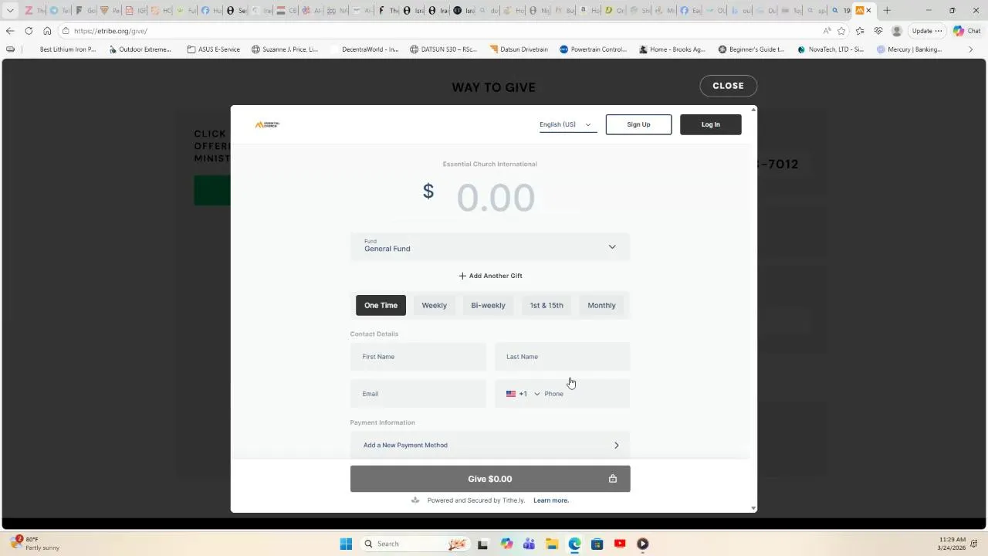
Task: Open YouTube from the taskbar
Action: click(620, 544)
